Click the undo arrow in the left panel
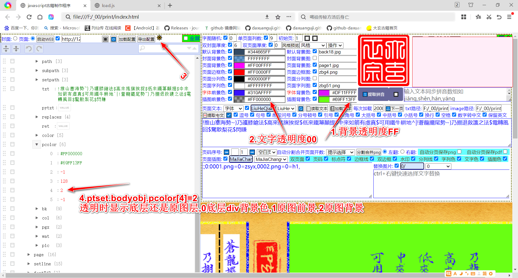 coord(29,49)
